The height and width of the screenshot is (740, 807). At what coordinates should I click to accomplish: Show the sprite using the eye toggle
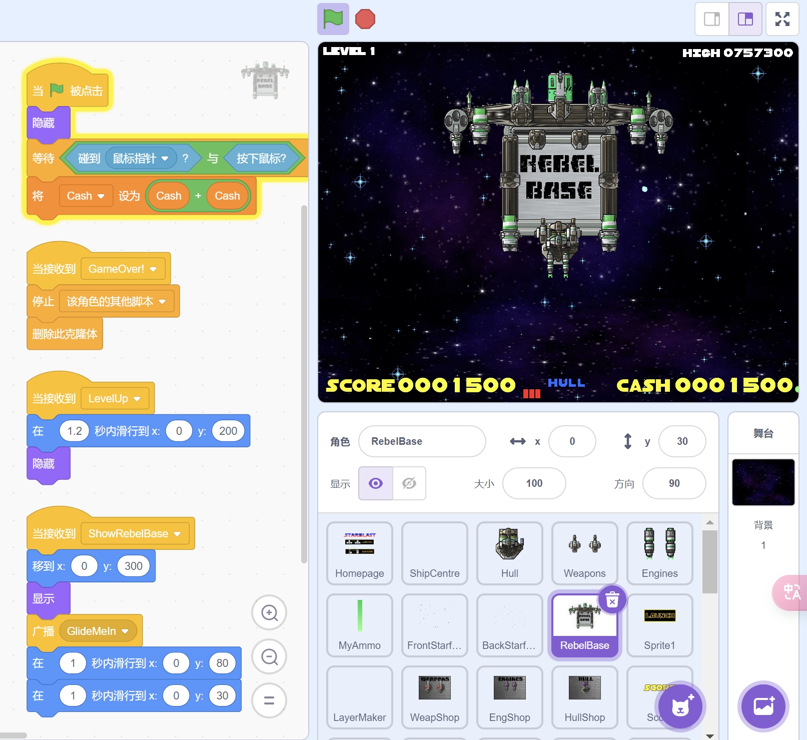pyautogui.click(x=376, y=483)
